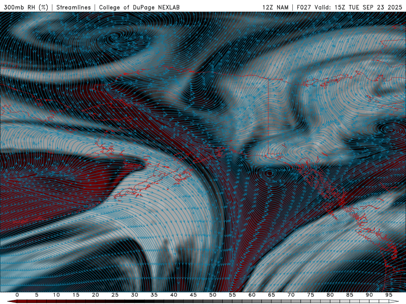The image size is (406, 304).
Task: Select the "F027" forecast hour text
Action: pyautogui.click(x=304, y=7)
